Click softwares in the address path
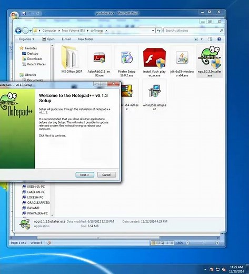Screen dimensions: 249x274 click(97, 31)
